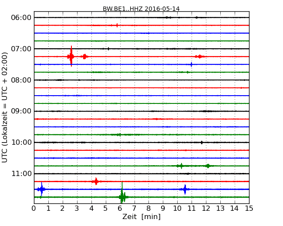The image size is (283, 226).
Task: Click the x-axis tick label 3
Action: tap(77, 208)
